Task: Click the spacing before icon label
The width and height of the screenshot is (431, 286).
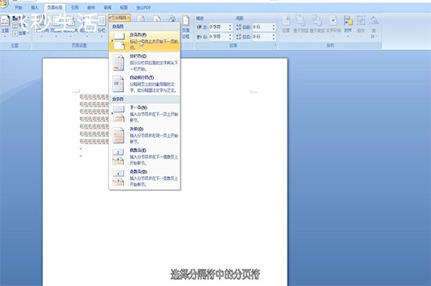Action: pyautogui.click(x=244, y=27)
